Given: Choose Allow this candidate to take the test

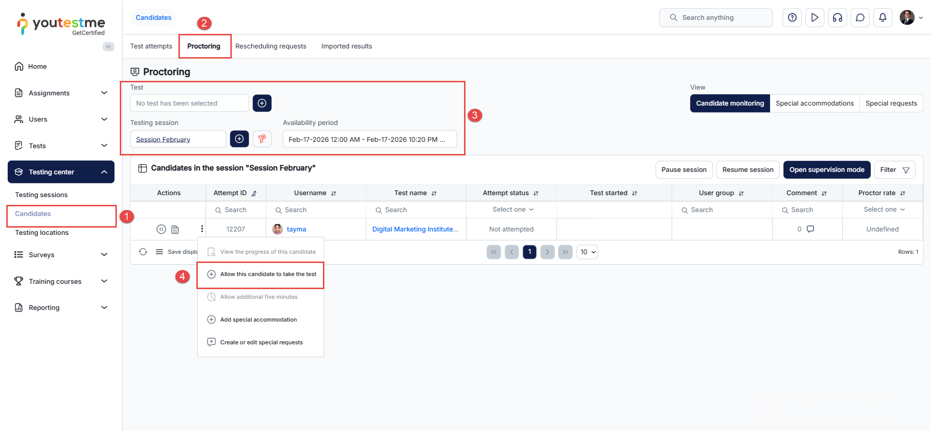Looking at the screenshot, I should (x=268, y=274).
